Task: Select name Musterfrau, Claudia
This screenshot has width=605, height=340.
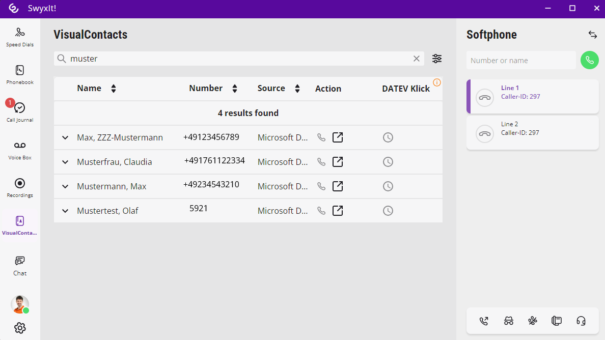Action: (x=114, y=162)
